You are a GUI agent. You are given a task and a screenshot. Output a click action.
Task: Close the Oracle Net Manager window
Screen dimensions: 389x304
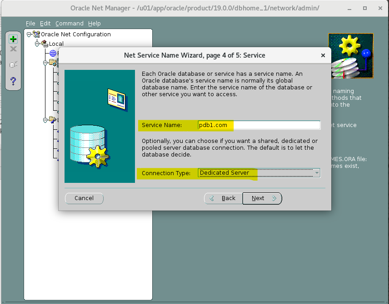click(380, 8)
